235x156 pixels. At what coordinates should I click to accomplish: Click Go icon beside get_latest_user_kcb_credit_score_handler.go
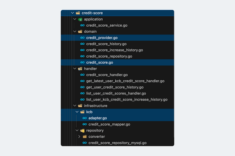[x=82, y=81]
